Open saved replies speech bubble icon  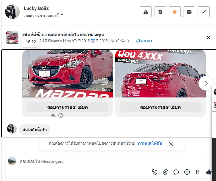point(176,172)
